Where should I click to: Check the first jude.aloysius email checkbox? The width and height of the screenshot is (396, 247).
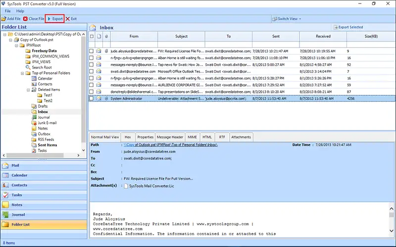click(92, 51)
